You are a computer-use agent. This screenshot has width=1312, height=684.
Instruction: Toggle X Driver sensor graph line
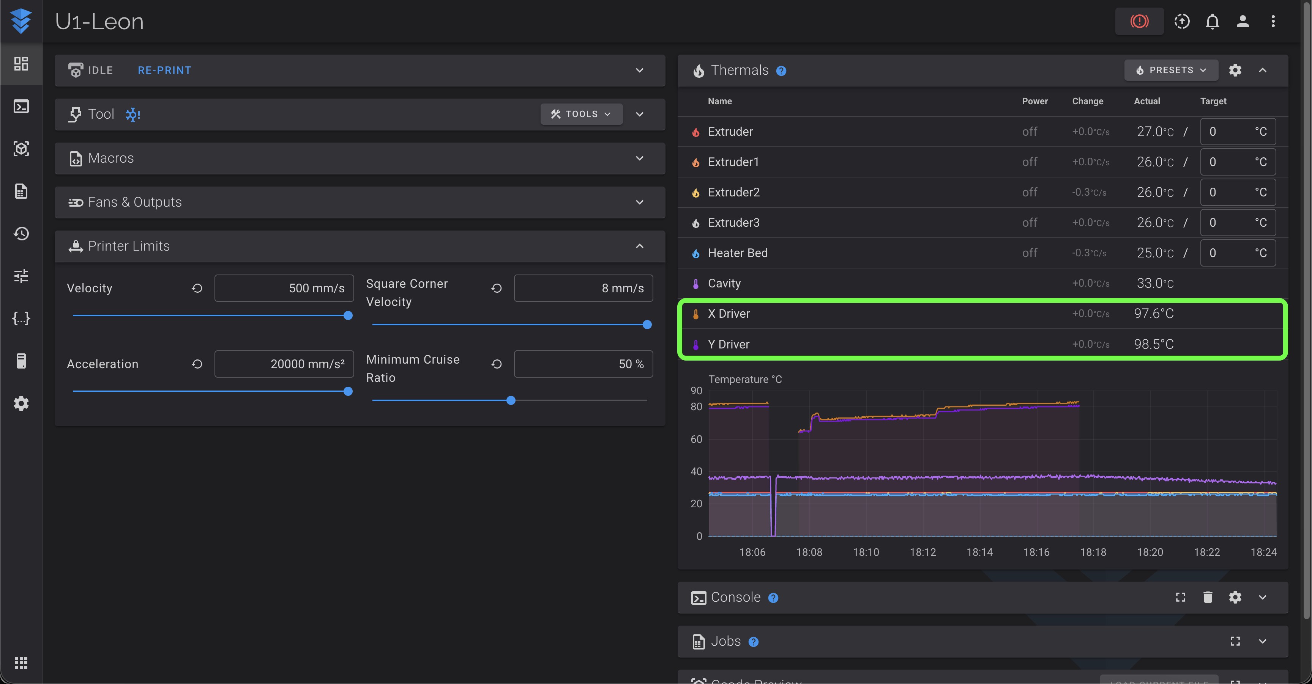pos(696,314)
